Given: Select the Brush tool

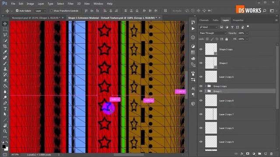Looking at the screenshot, I should [5, 63].
